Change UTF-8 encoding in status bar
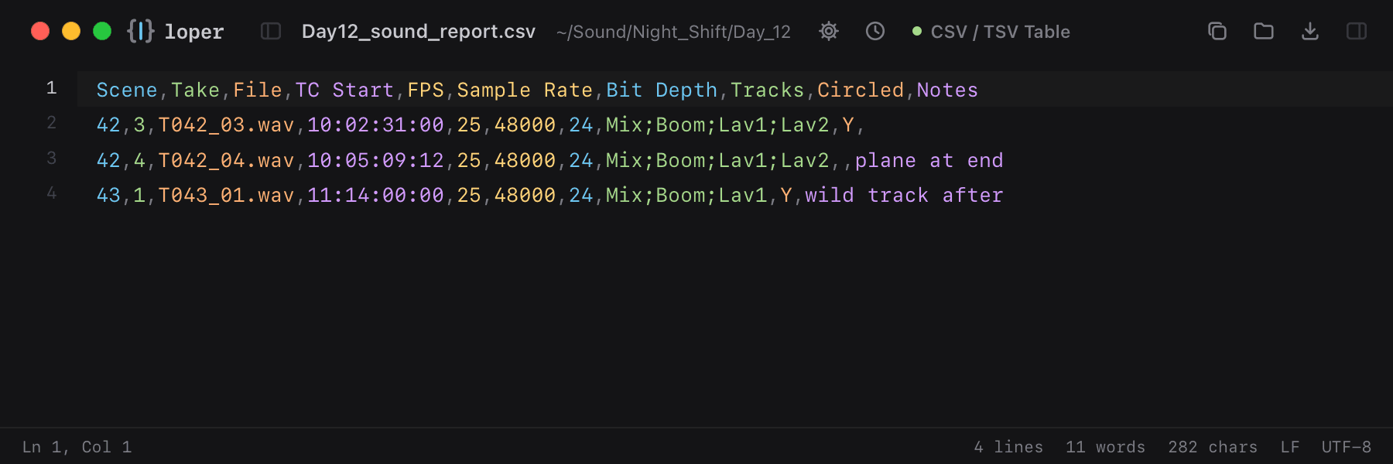Viewport: 1393px width, 464px height. [1347, 447]
